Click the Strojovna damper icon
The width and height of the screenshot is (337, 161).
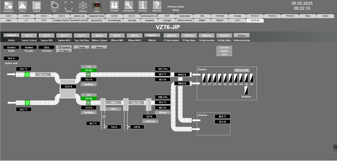(246, 91)
